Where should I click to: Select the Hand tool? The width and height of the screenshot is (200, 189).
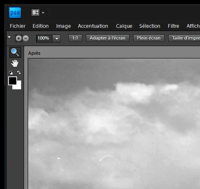pos(15,63)
